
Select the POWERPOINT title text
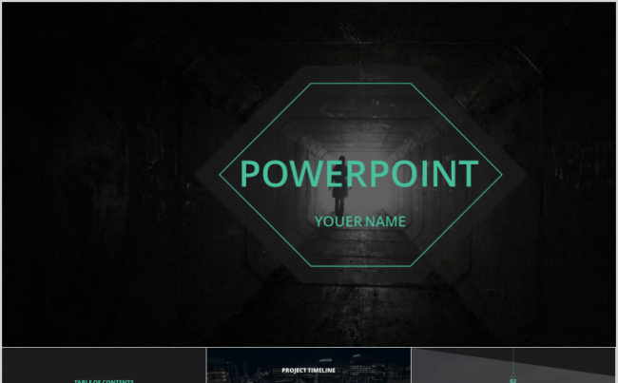[x=359, y=173]
